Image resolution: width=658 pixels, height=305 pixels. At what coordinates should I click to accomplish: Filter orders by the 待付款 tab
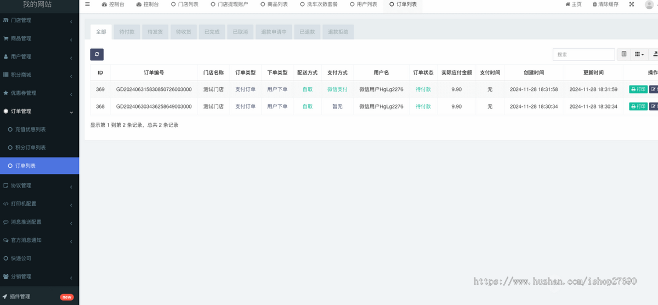(x=127, y=32)
